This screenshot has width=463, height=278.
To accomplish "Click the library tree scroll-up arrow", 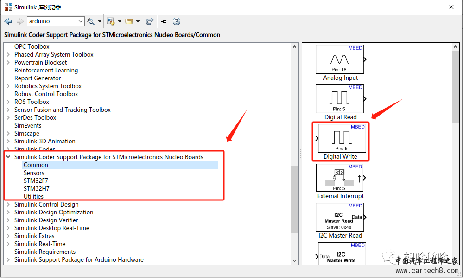I will pos(294,47).
